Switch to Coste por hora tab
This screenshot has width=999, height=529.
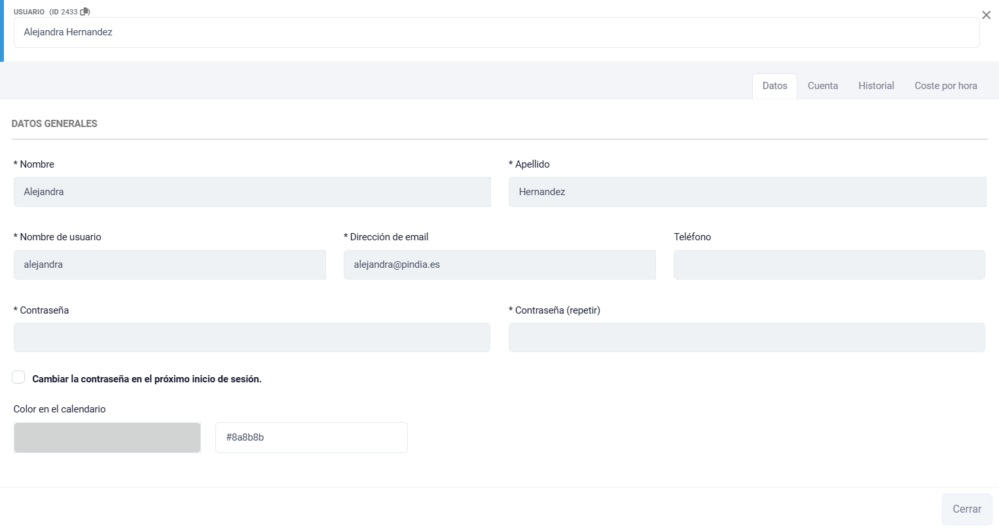(945, 86)
